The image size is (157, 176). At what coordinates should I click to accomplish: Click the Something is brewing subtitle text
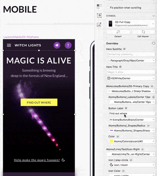coord(39,70)
